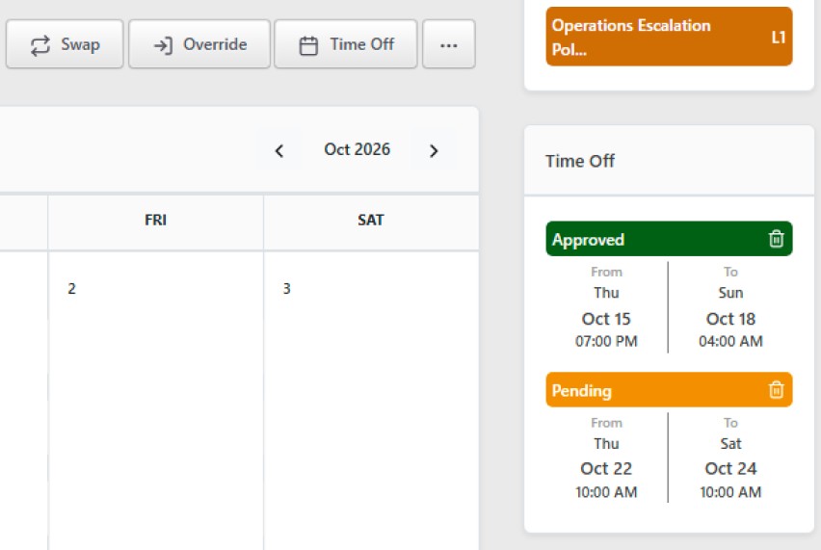Delete the Approved time off entry
This screenshot has height=550, width=821.
point(776,239)
